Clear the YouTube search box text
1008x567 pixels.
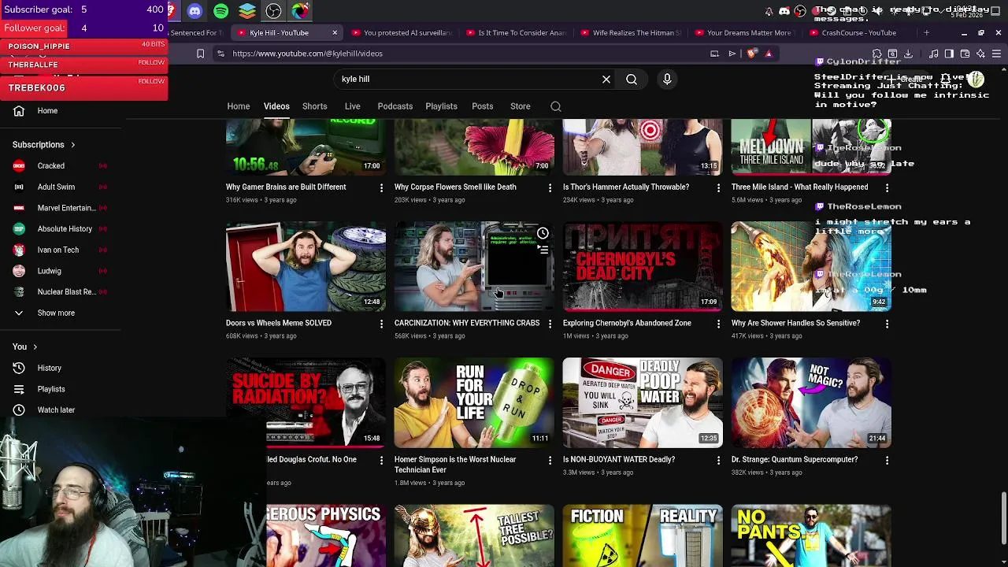pyautogui.click(x=606, y=79)
